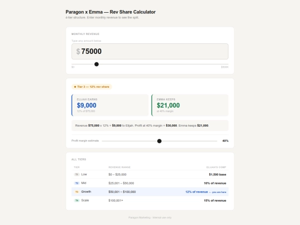This screenshot has height=225, width=300.
Task: Click the T1 Low tier badge
Action: (77, 174)
